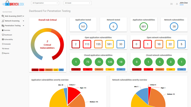Click the Web Scanning magnifier icon
The width and height of the screenshot is (191, 107).
[3, 16]
